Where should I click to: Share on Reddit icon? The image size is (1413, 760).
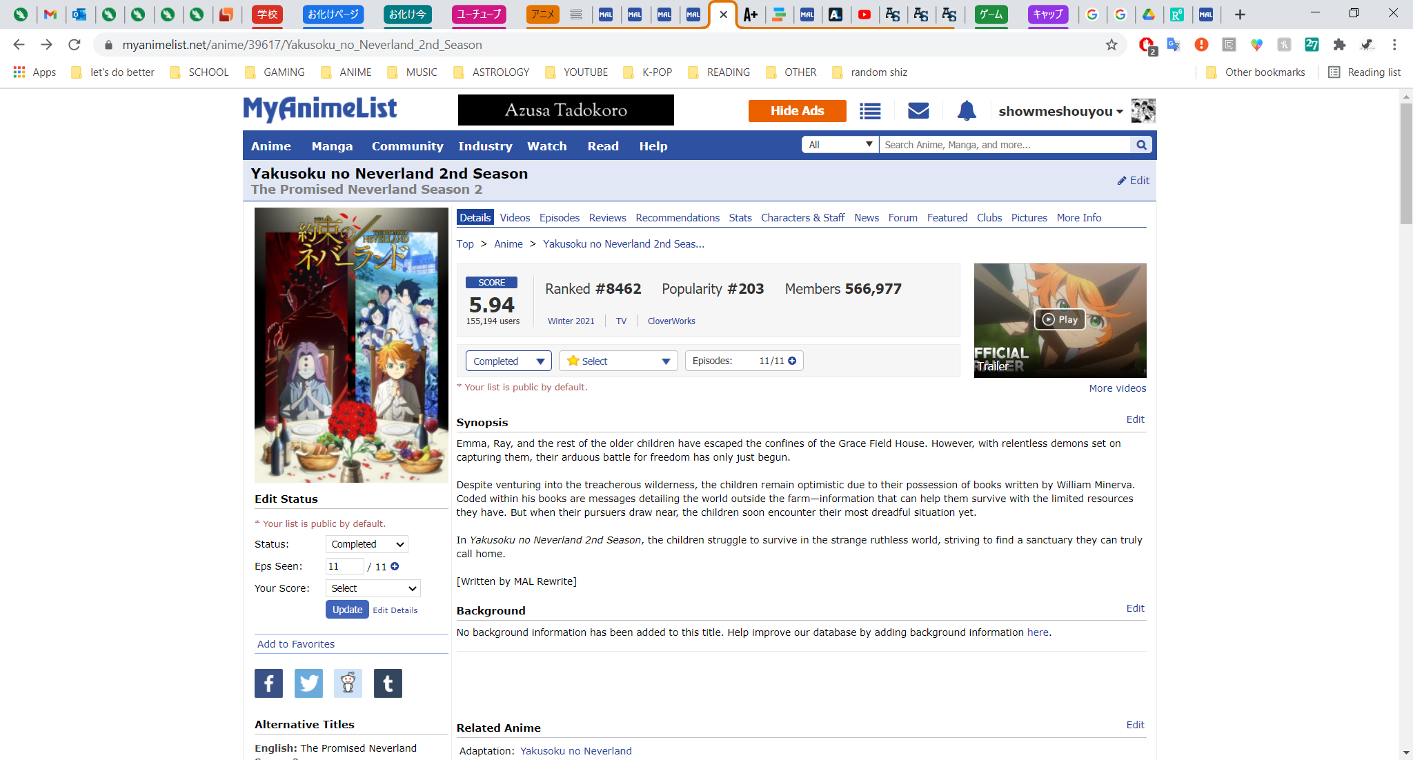pos(348,683)
